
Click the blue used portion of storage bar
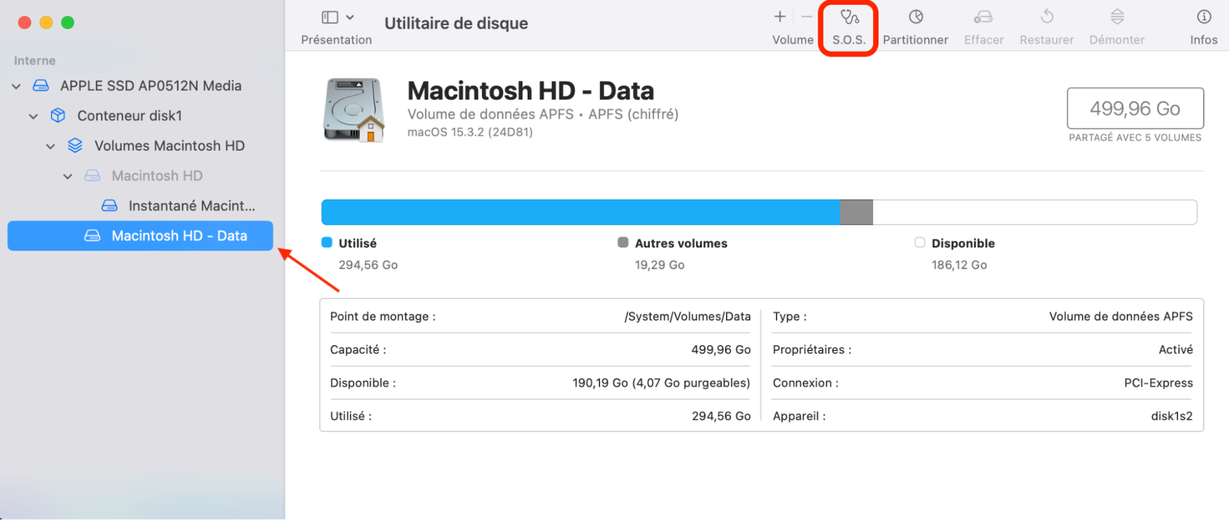click(x=580, y=212)
